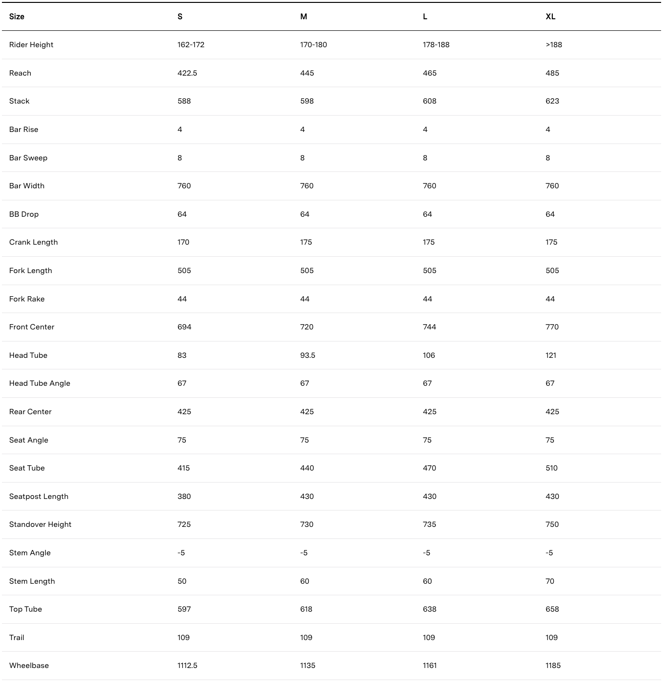Click the Front Center row label

[x=32, y=327]
